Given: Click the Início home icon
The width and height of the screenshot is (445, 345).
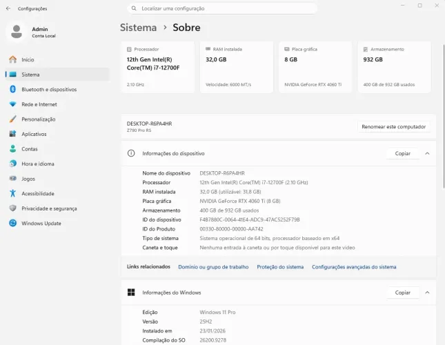Looking at the screenshot, I should coord(13,59).
